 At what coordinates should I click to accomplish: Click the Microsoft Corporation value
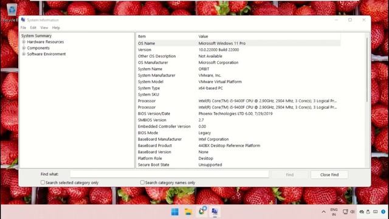[218, 63]
